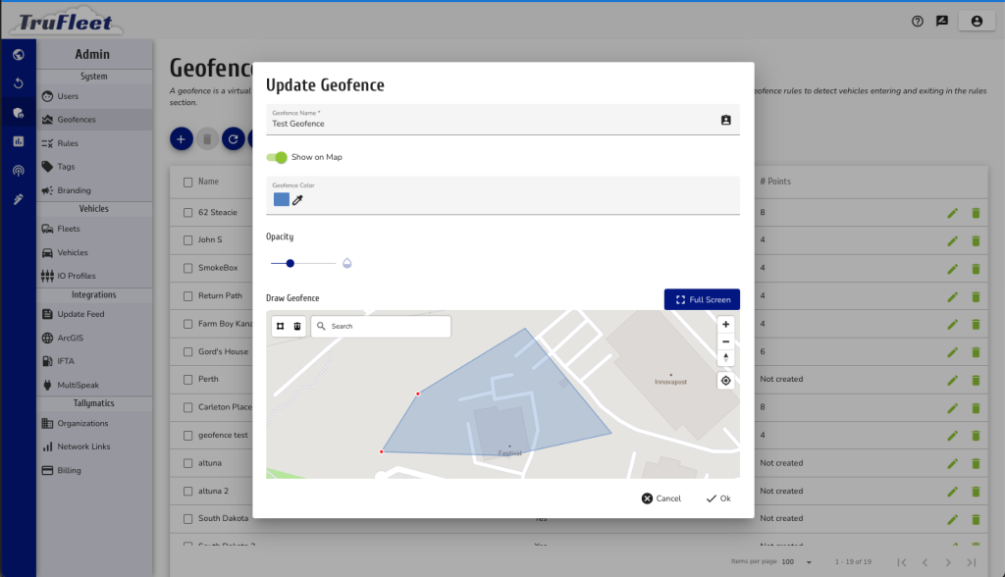This screenshot has width=1005, height=577.
Task: Click the account profile icon top right
Action: [x=977, y=21]
